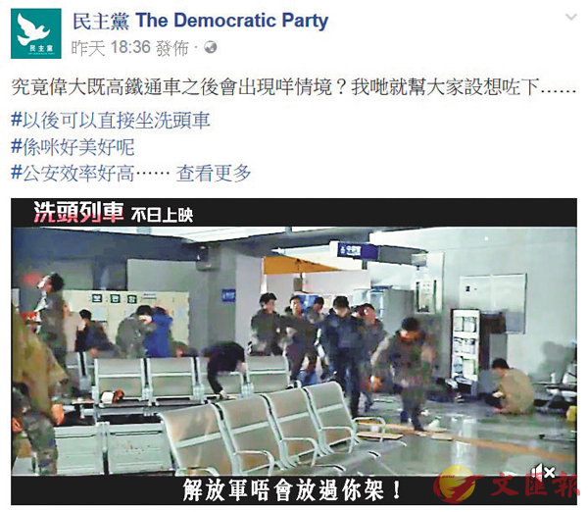Click the 洗頭列車 red video title
Image resolution: width=588 pixels, height=512 pixels.
pos(78,212)
